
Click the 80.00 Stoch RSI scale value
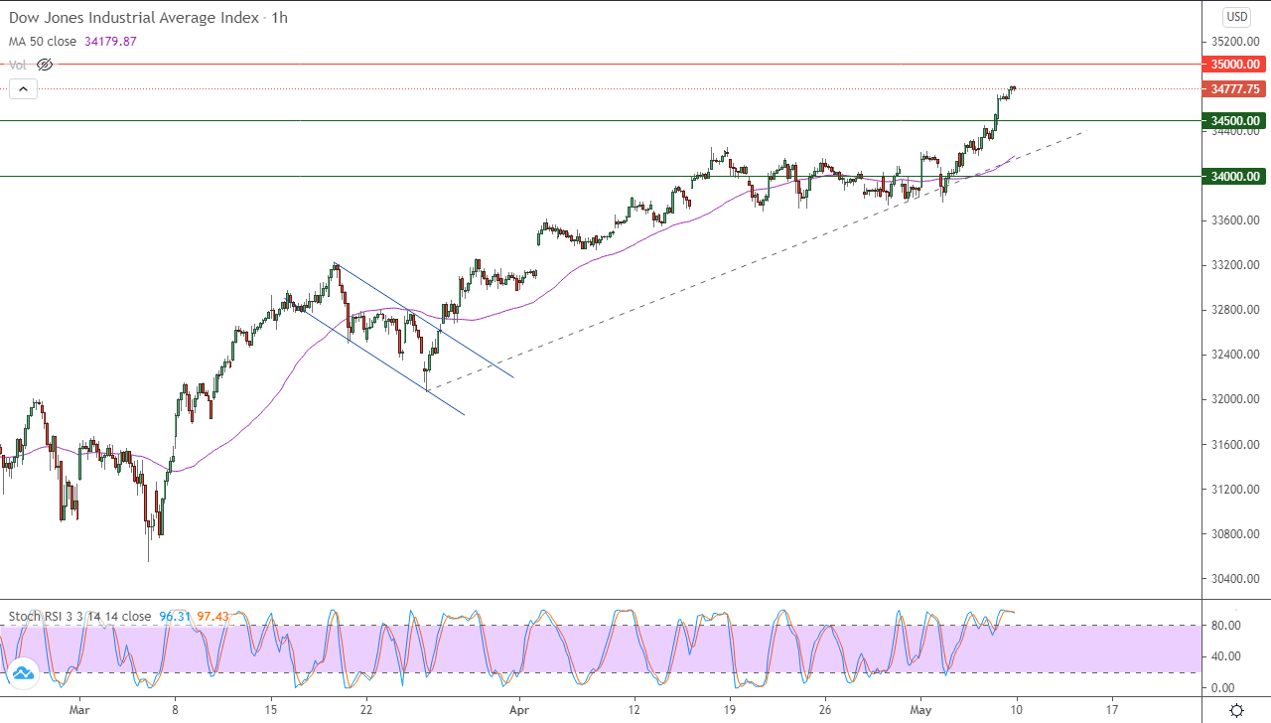pos(1226,626)
